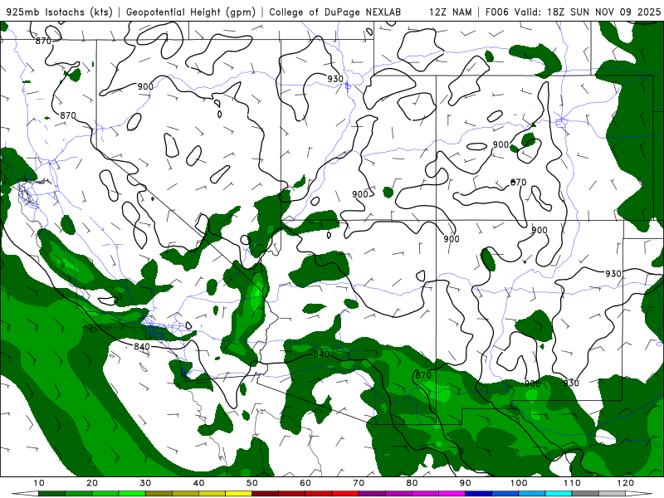Click the 40 value on the color scale
Viewport: 664px width, 498px height.
coord(198,483)
